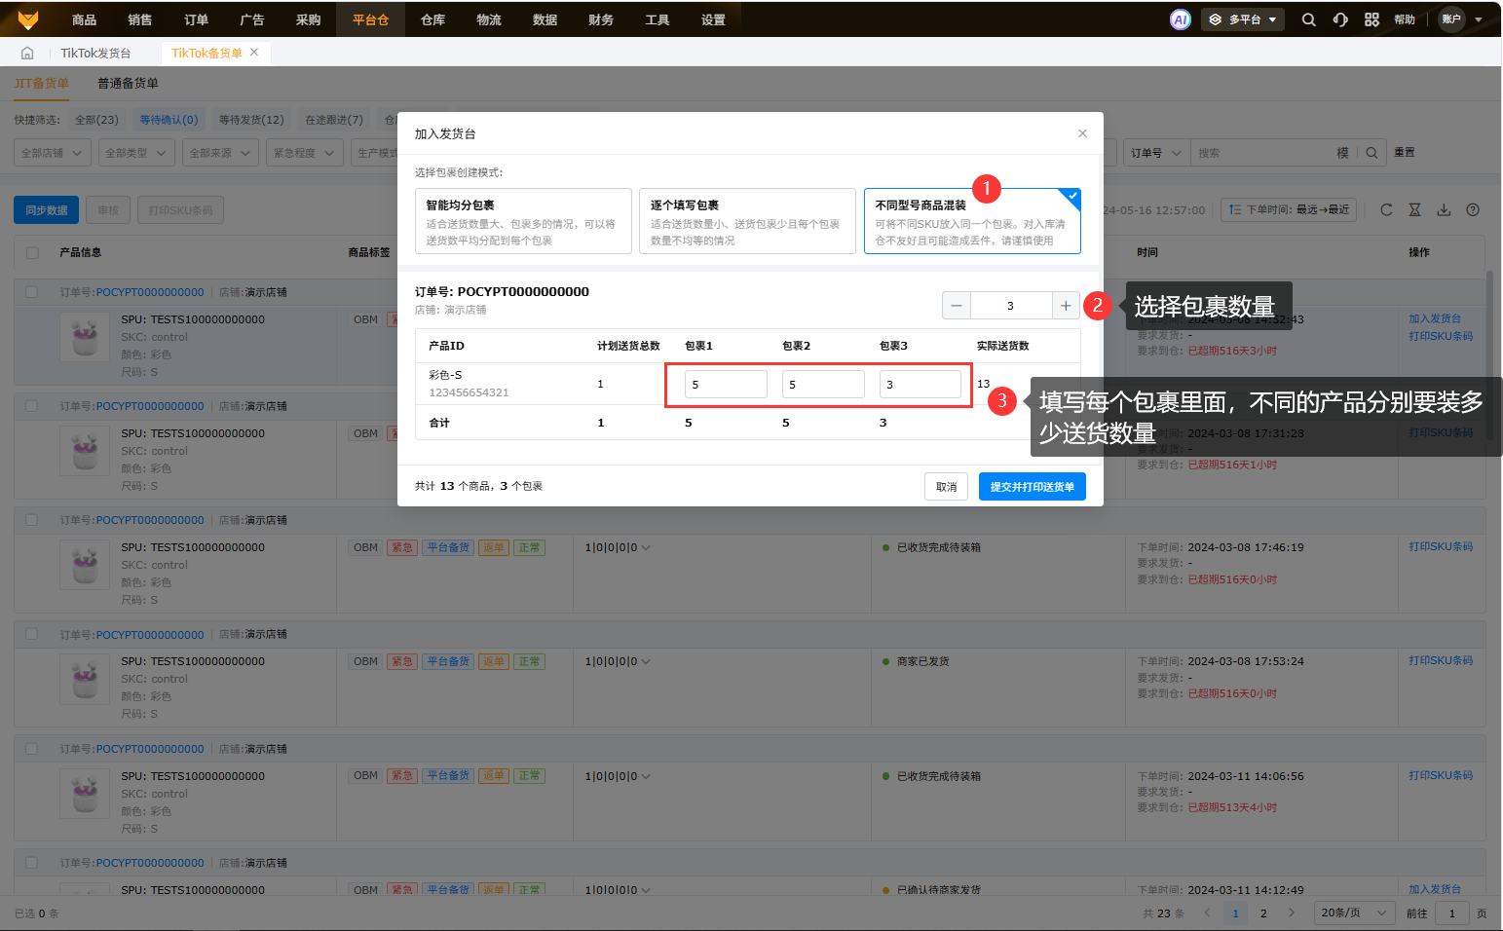
Task: Click 提交并打印送货单 button
Action: click(1032, 487)
